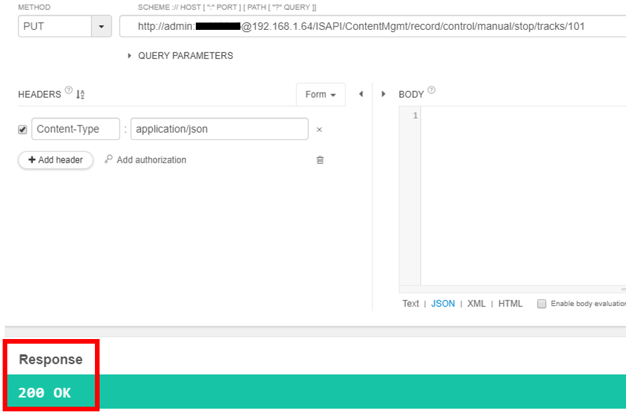Expand the QUERY PARAMETERS section
The height and width of the screenshot is (414, 626).
click(130, 56)
